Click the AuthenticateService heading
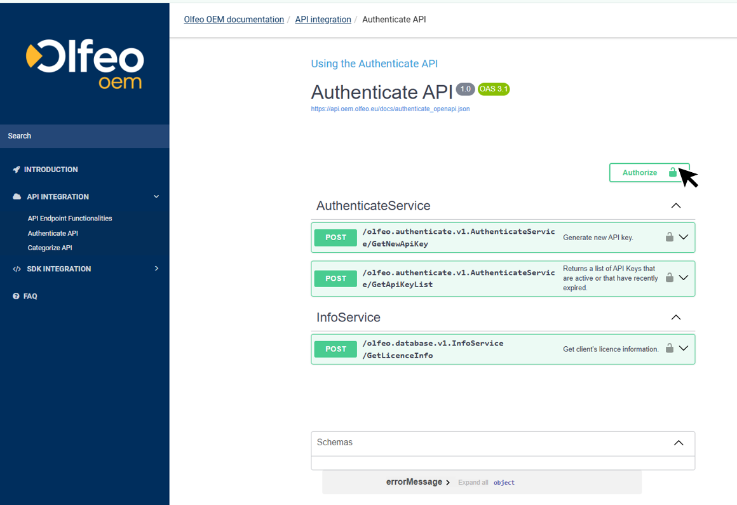Screen dimensions: 737x505 coord(373,206)
